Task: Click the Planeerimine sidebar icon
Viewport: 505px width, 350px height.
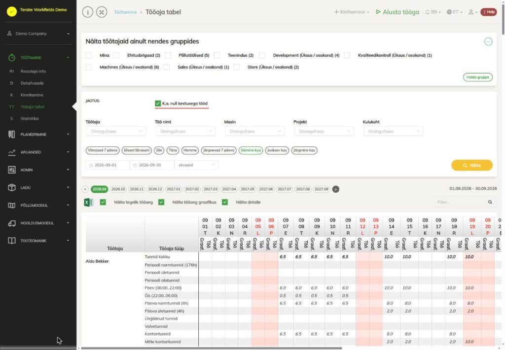Action: 12,134
